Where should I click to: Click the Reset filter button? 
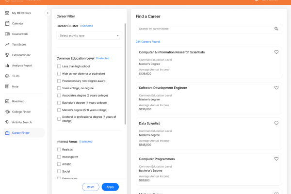(91, 187)
